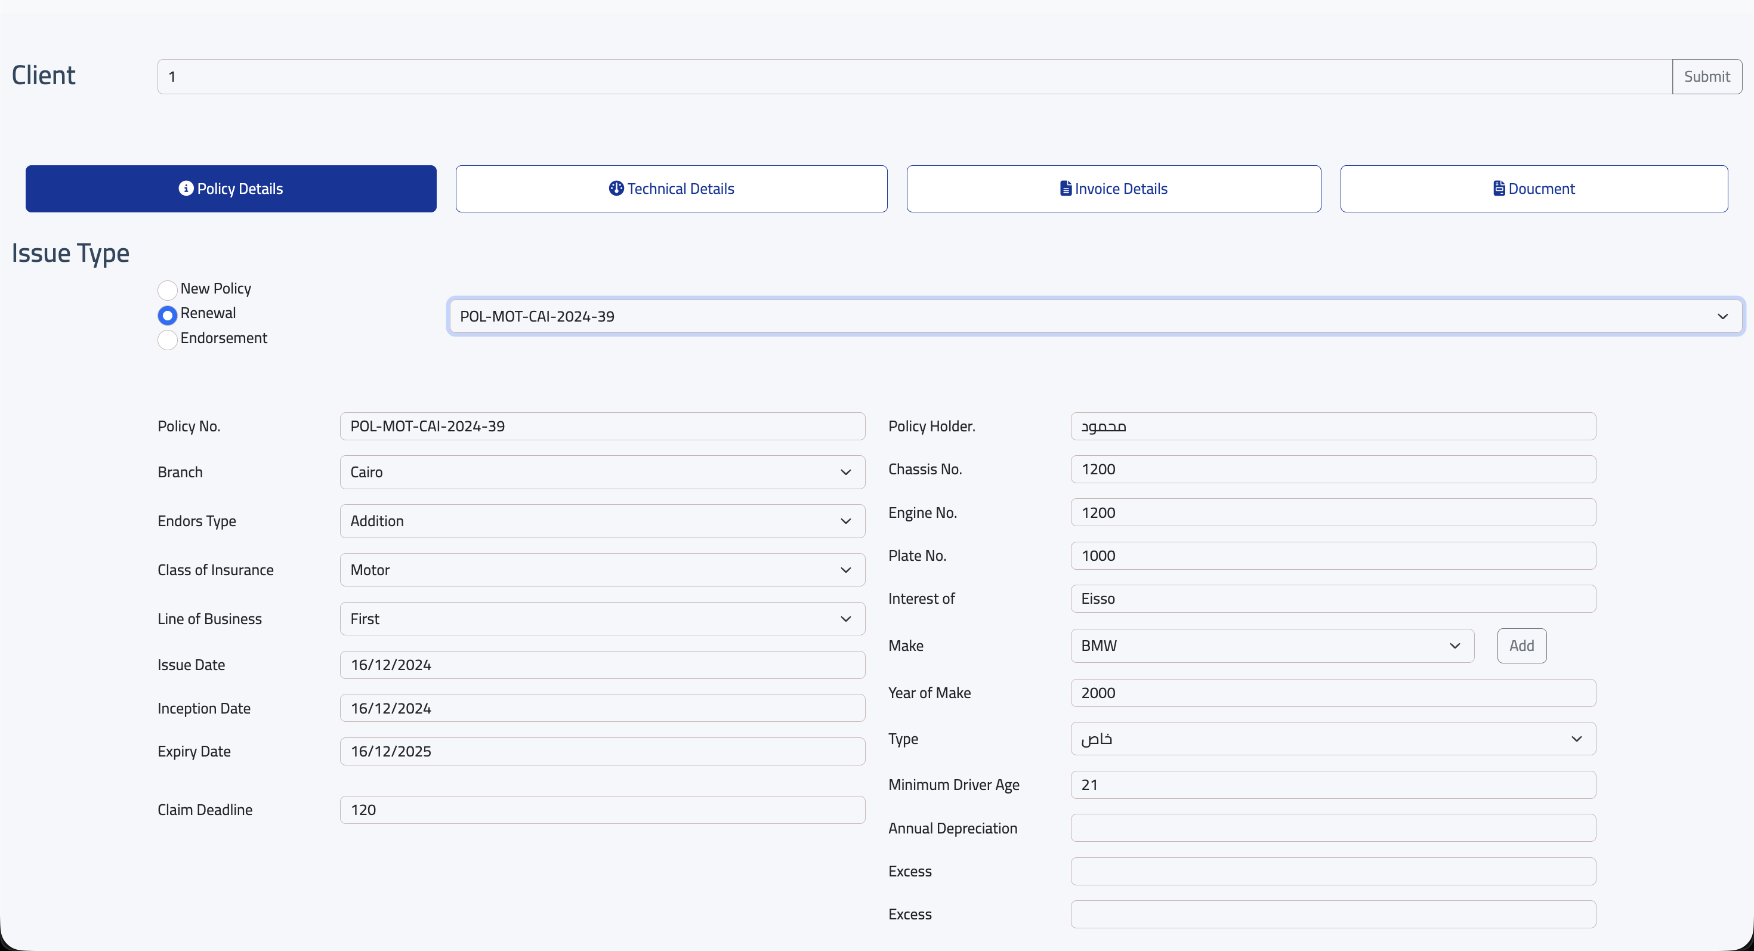Click the Technical Details tab icon
Screen dimensions: 1754x951
coord(616,189)
